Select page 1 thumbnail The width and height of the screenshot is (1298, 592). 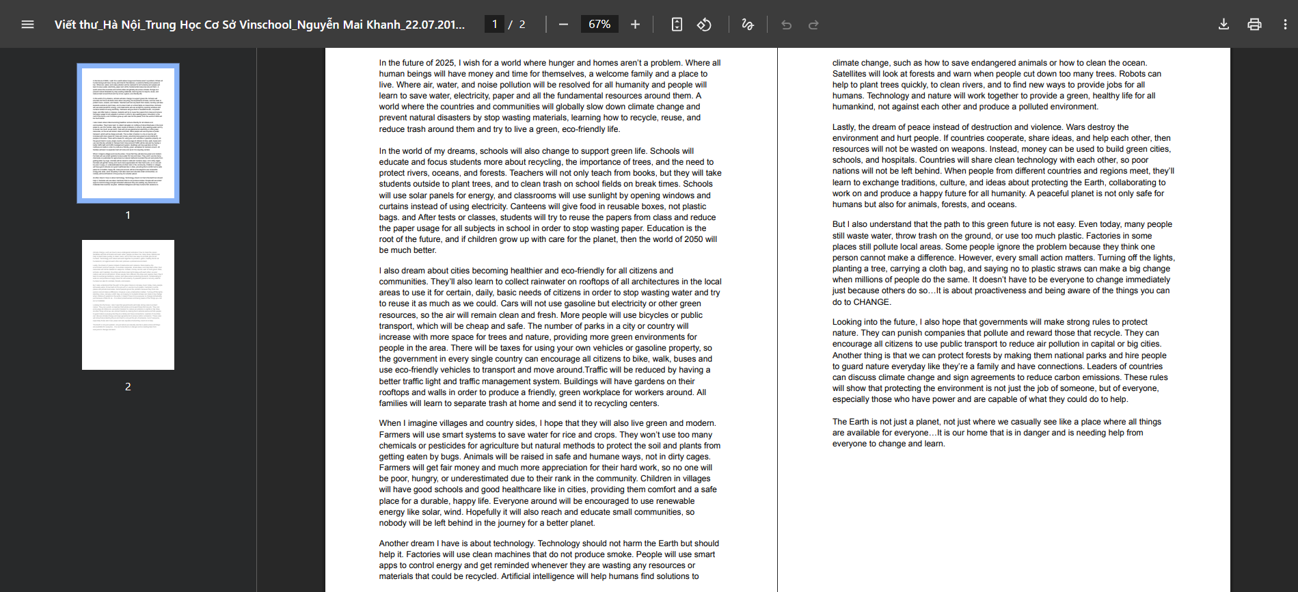point(128,133)
